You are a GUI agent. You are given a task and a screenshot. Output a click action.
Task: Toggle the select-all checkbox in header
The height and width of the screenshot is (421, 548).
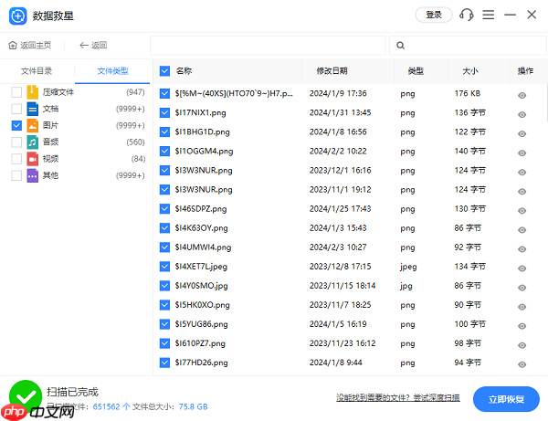click(164, 71)
